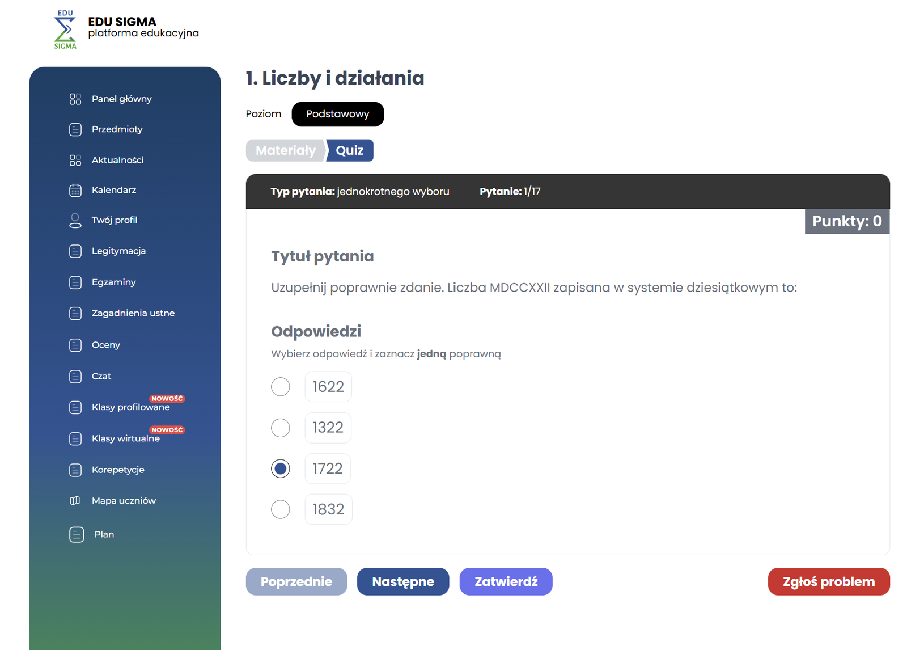This screenshot has height=650, width=907.
Task: Click the Mapa uczniów map icon
Action: [75, 501]
